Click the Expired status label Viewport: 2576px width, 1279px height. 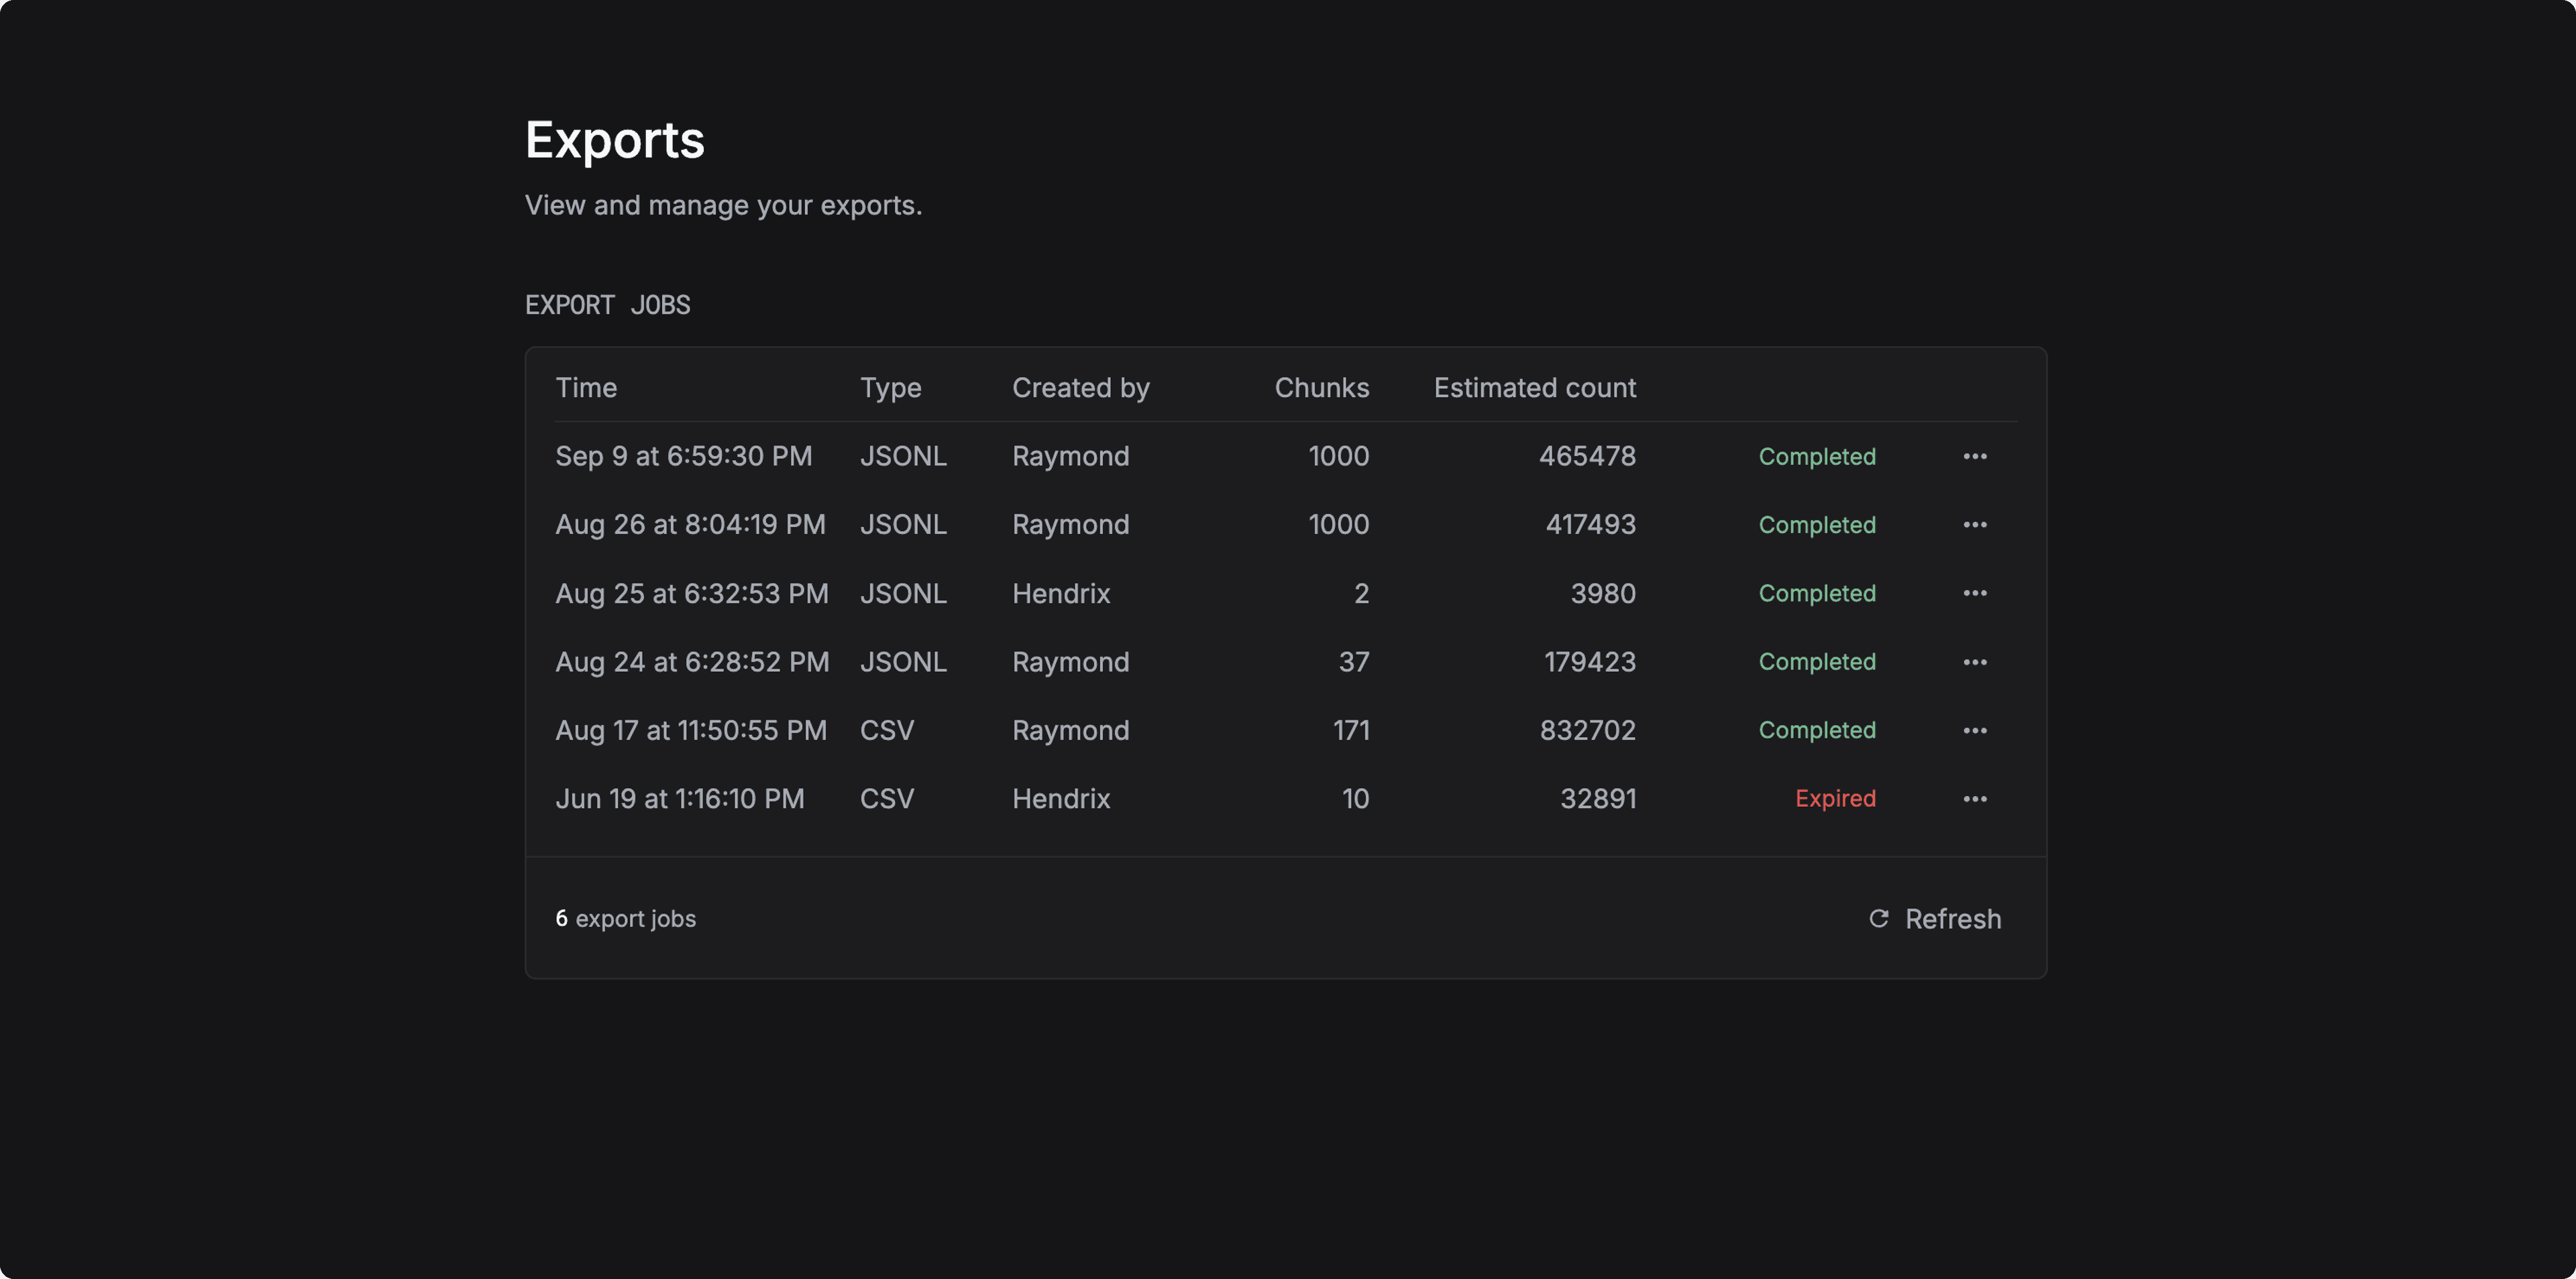(x=1834, y=799)
